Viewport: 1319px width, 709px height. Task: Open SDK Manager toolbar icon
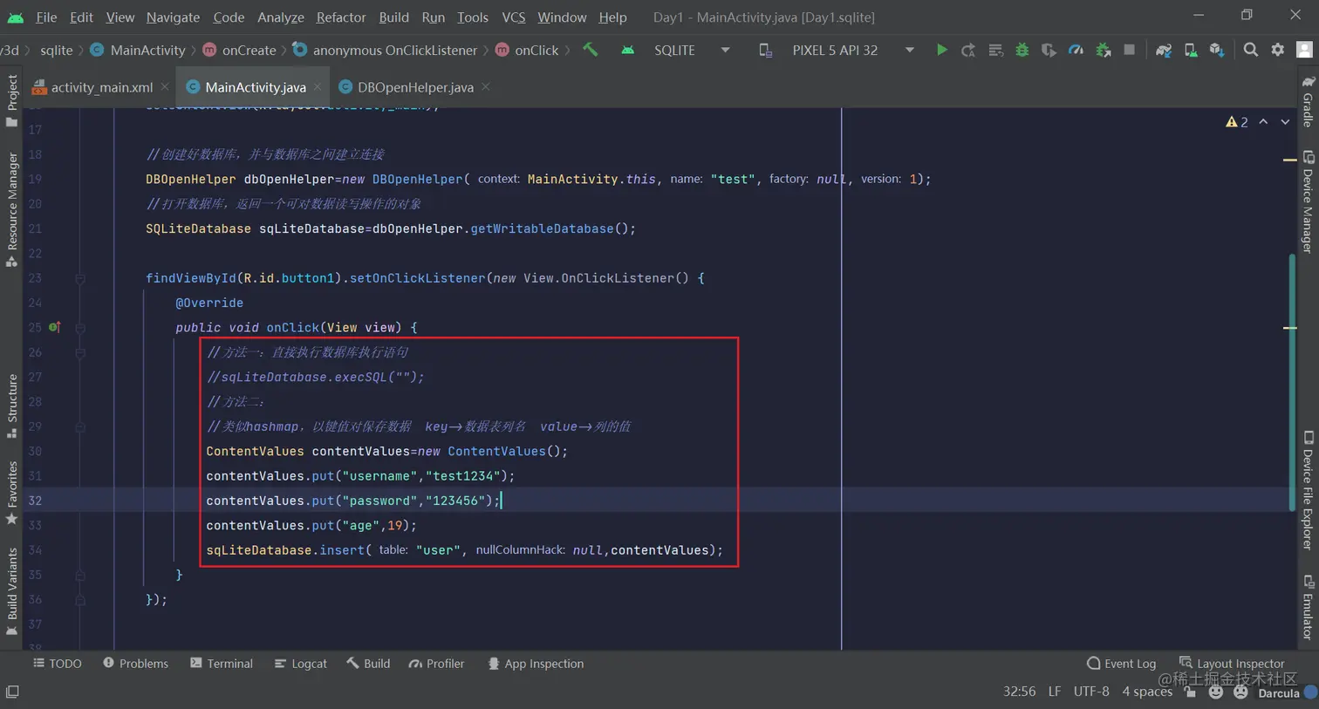(1217, 50)
